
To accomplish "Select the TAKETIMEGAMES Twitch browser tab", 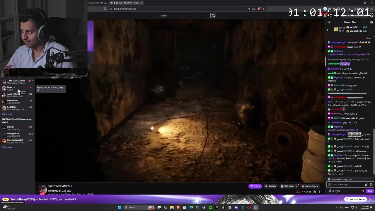I will pyautogui.click(x=126, y=3).
